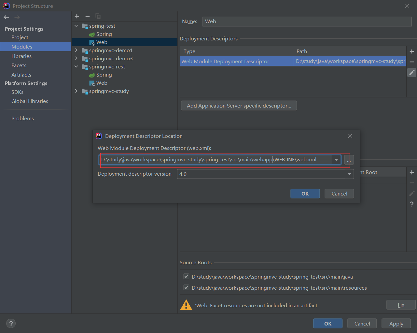The width and height of the screenshot is (417, 333).
Task: Open Artifacts in the sidebar
Action: point(21,75)
